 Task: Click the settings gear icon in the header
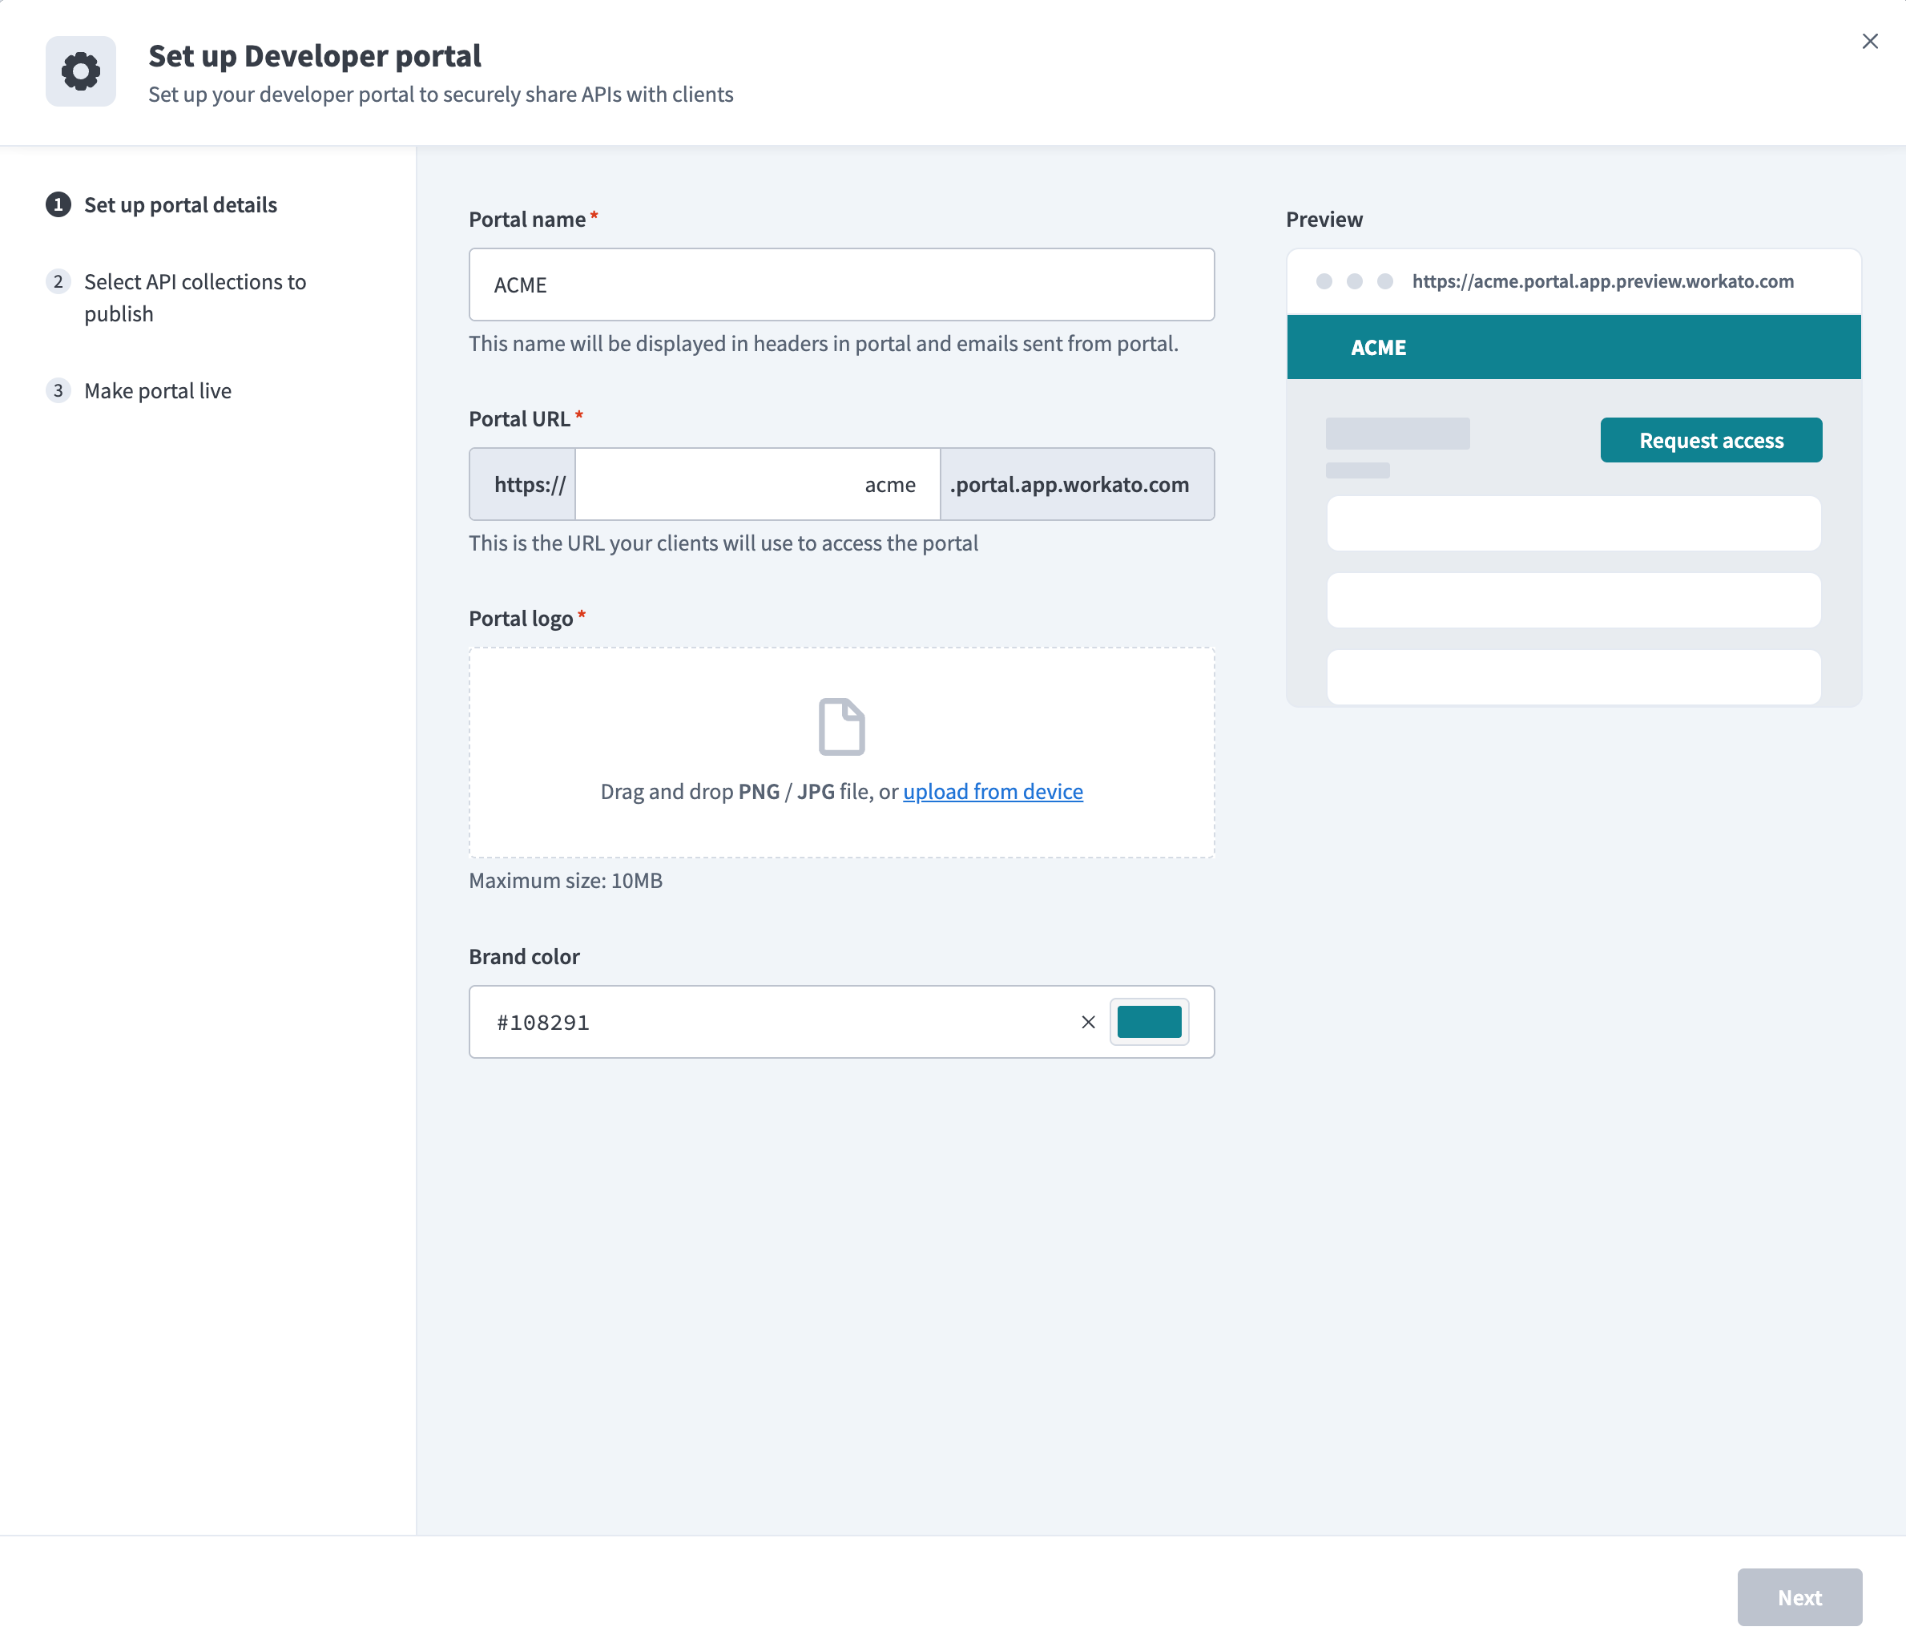click(80, 71)
